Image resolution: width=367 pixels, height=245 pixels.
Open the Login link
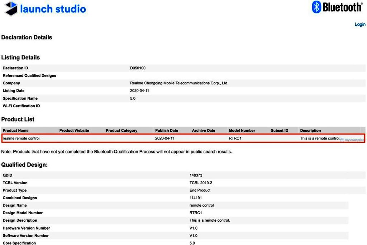(360, 24)
